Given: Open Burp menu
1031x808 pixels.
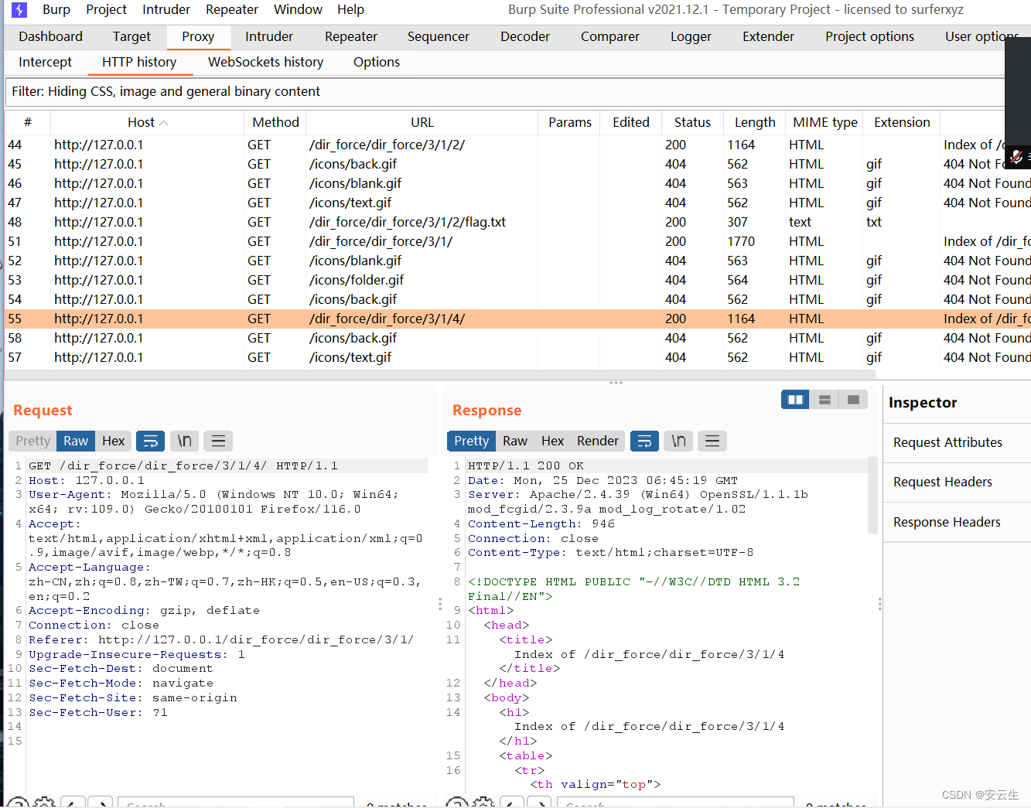Looking at the screenshot, I should coord(56,9).
